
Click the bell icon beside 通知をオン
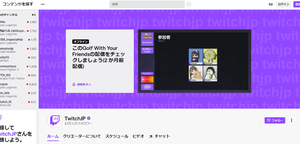click(74, 84)
